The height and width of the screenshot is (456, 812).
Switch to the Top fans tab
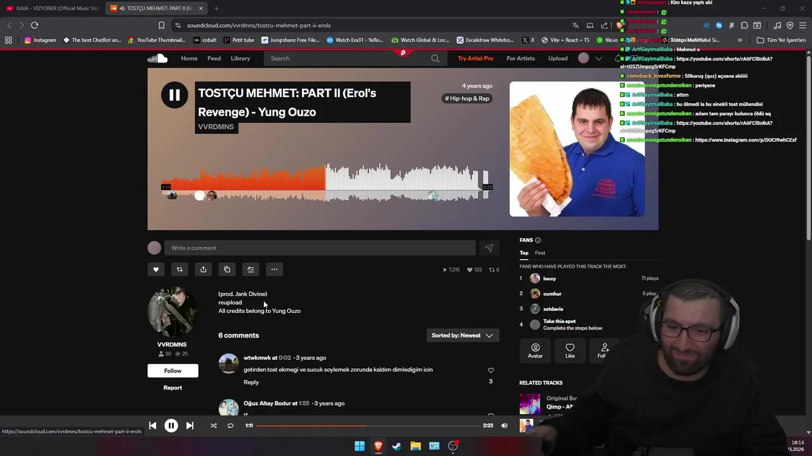pos(524,253)
